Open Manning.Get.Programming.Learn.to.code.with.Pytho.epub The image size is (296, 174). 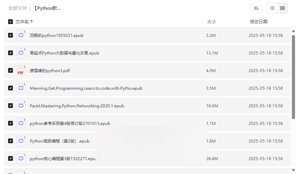[86, 88]
